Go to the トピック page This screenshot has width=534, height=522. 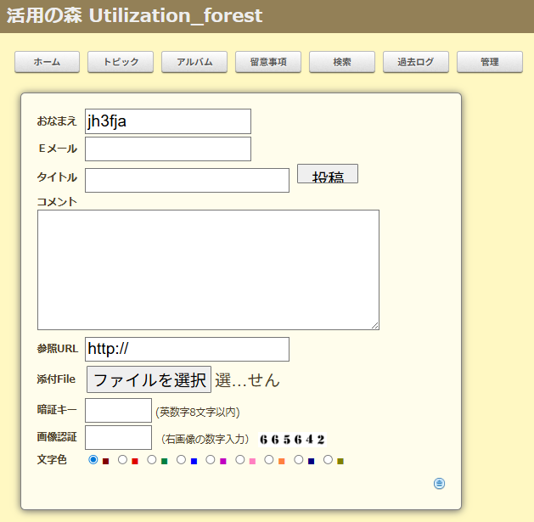tap(121, 62)
